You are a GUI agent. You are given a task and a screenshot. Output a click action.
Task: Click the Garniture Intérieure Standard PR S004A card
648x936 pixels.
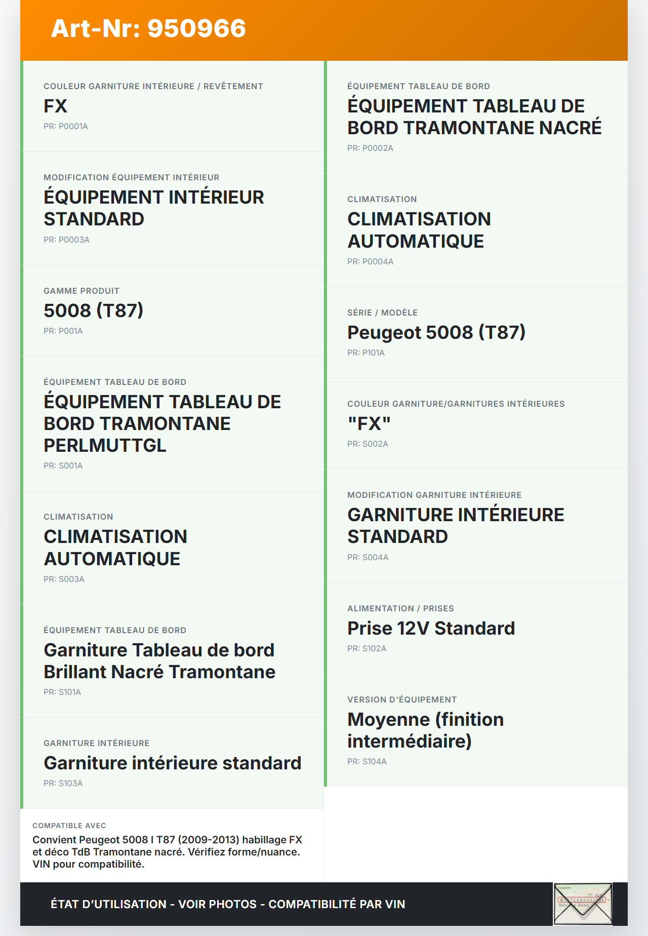click(476, 526)
